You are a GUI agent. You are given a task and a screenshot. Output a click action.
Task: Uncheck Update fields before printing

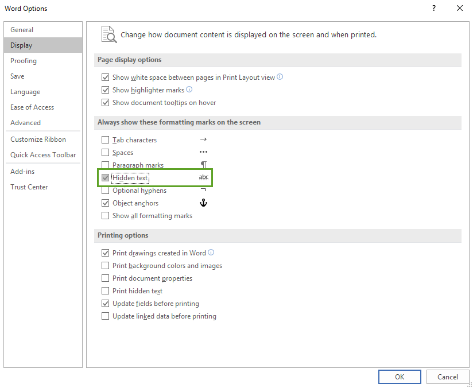(105, 304)
